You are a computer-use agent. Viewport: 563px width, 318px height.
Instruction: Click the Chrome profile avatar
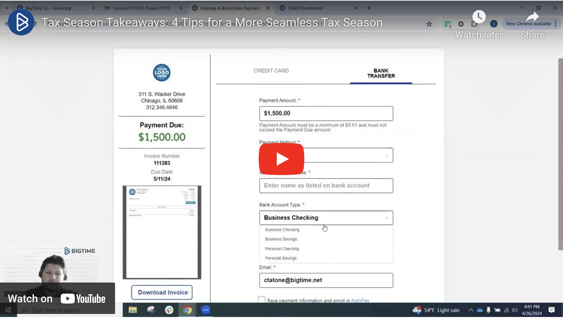click(494, 24)
